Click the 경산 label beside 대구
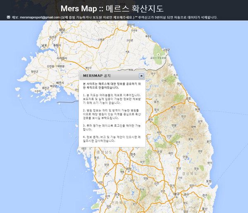 point(186,194)
